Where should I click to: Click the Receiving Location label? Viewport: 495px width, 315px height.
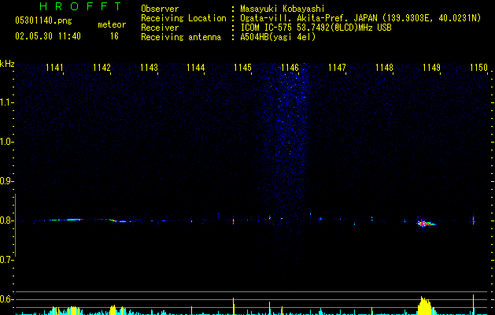183,18
